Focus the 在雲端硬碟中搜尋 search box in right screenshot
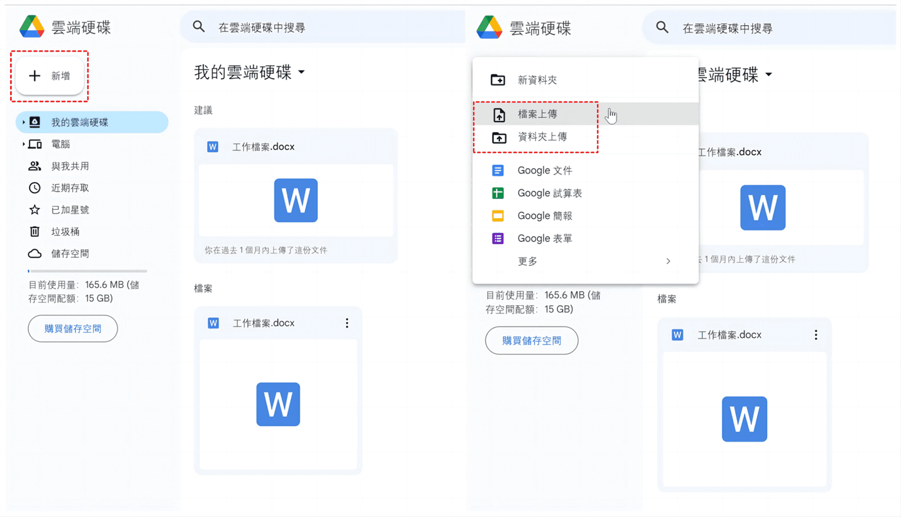901x517 pixels. point(770,28)
